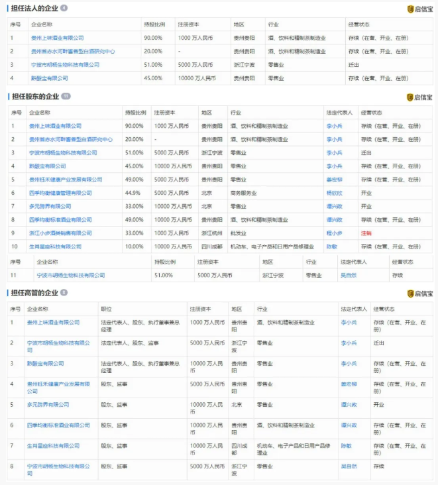Click the 担任法人的企业 section heading

[x=34, y=9]
